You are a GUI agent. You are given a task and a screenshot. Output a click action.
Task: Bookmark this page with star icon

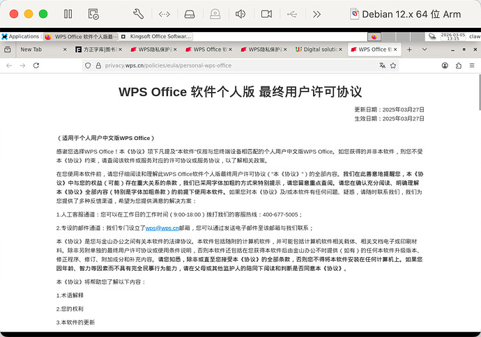point(393,65)
